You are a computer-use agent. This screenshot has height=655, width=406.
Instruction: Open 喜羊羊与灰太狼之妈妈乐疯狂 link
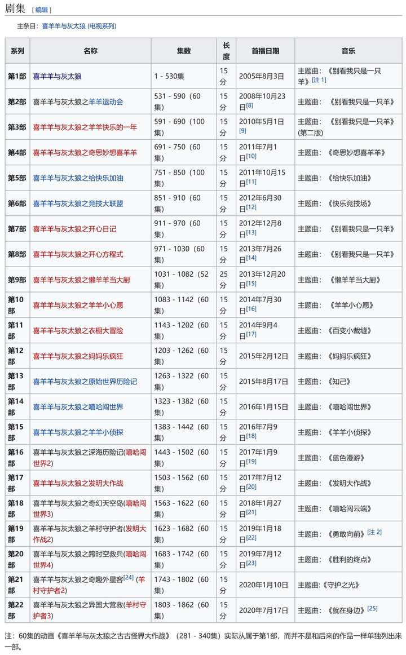point(78,356)
